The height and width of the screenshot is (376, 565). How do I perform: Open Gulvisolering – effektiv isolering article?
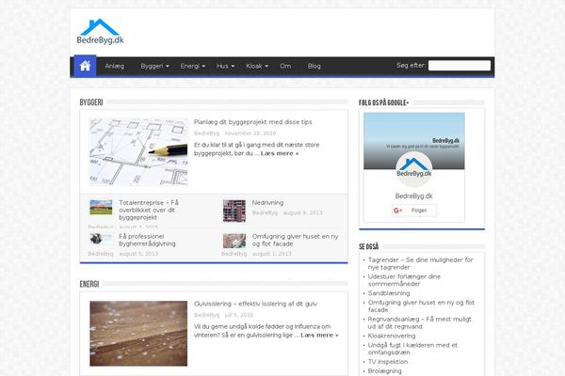pyautogui.click(x=255, y=304)
